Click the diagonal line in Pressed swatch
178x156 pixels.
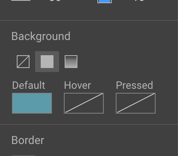tap(136, 103)
